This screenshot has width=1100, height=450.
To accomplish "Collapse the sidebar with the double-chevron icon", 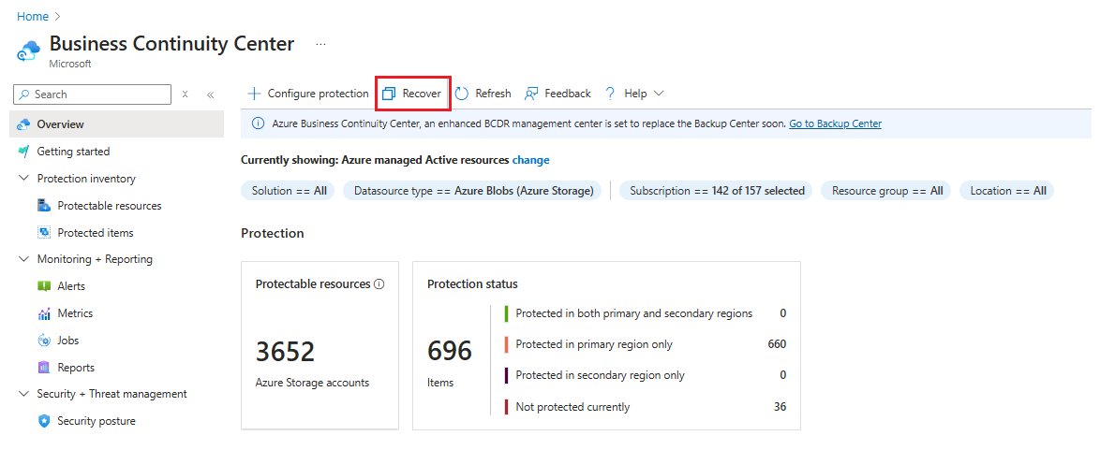I will pyautogui.click(x=211, y=94).
